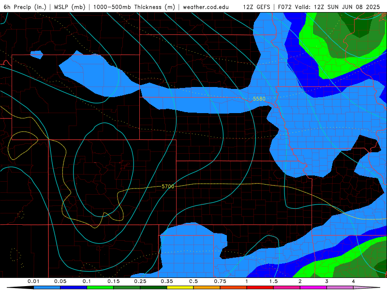Click the bright green 0.1–0.15 legend swatch

click(x=100, y=288)
